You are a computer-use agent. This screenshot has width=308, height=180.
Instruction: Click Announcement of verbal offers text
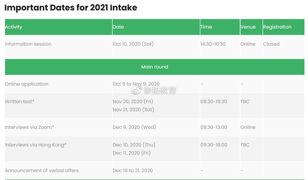coord(42,171)
